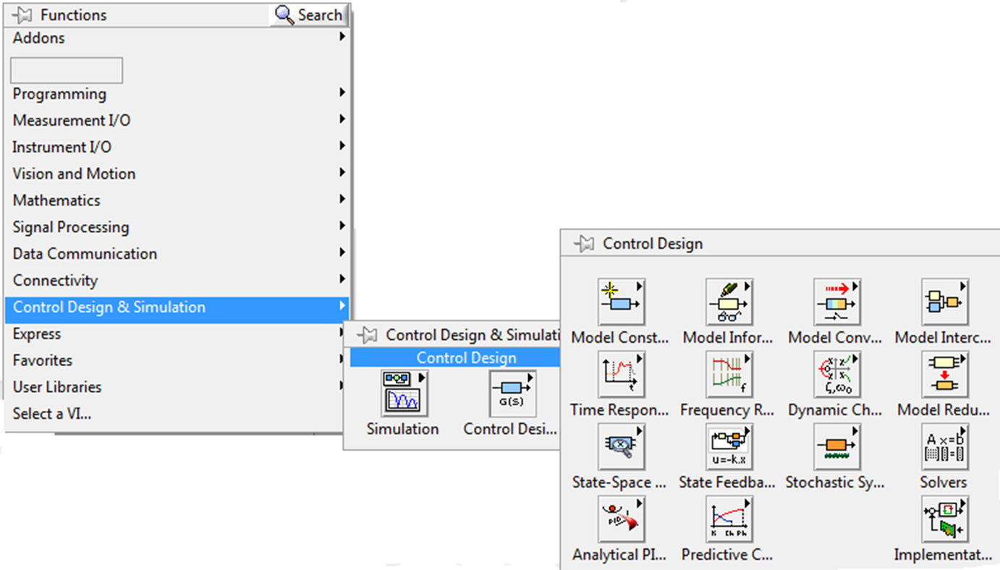Image resolution: width=1000 pixels, height=570 pixels.
Task: Click the highlighted Control Design header bar
Action: click(x=455, y=358)
